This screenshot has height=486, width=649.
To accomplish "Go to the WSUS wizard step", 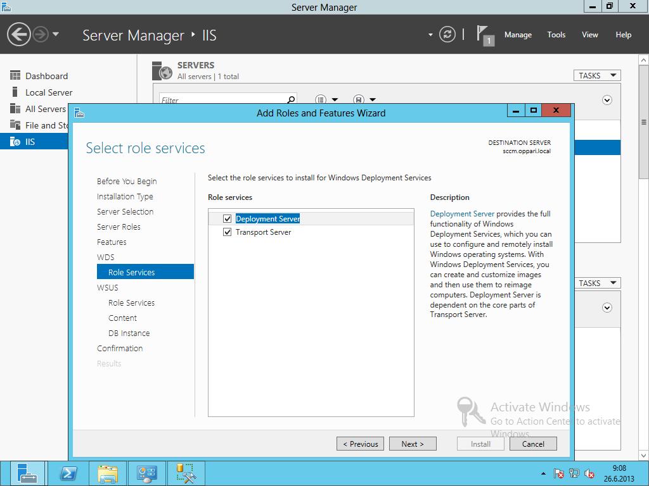I will click(108, 288).
